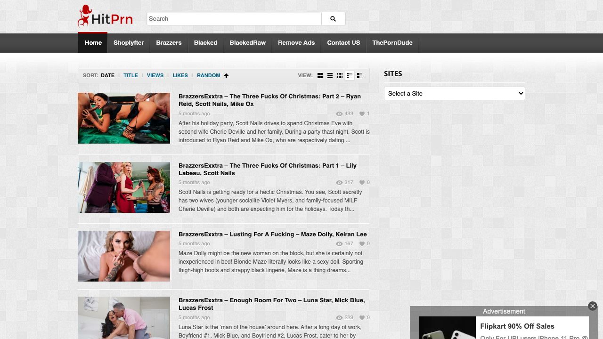Open the Christmas: Part 1 post title
Viewport: 603px width, 339px height.
268,169
